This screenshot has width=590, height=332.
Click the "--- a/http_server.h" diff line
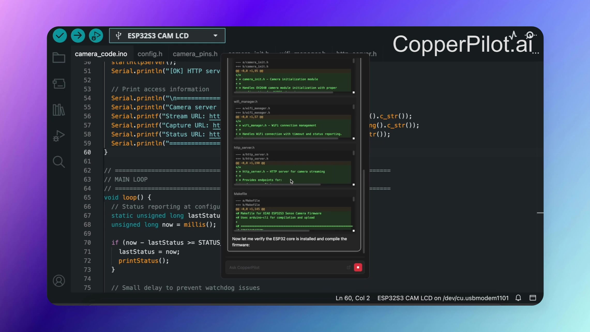coord(252,154)
